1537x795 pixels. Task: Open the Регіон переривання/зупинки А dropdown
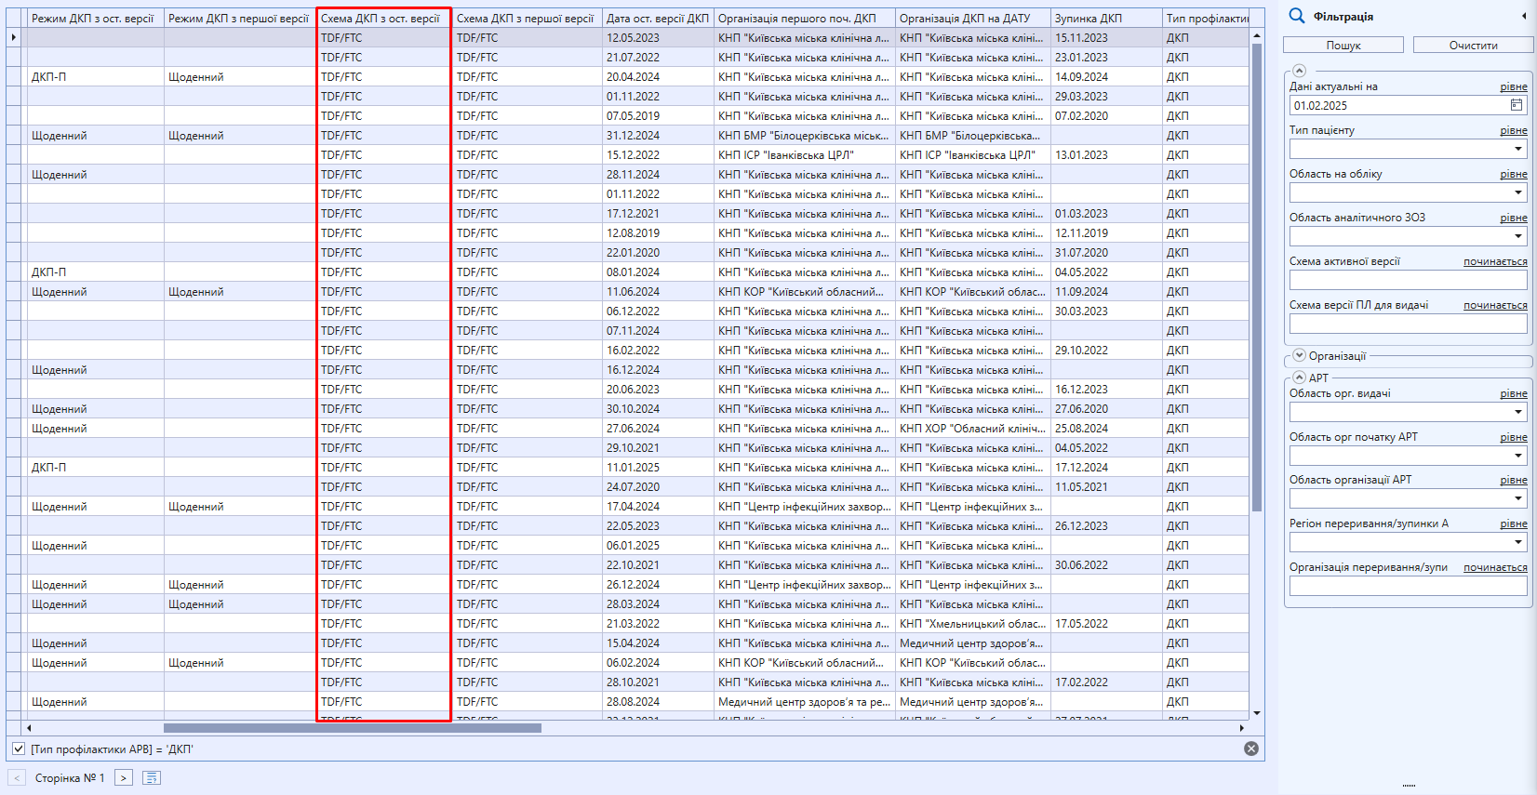pyautogui.click(x=1518, y=542)
